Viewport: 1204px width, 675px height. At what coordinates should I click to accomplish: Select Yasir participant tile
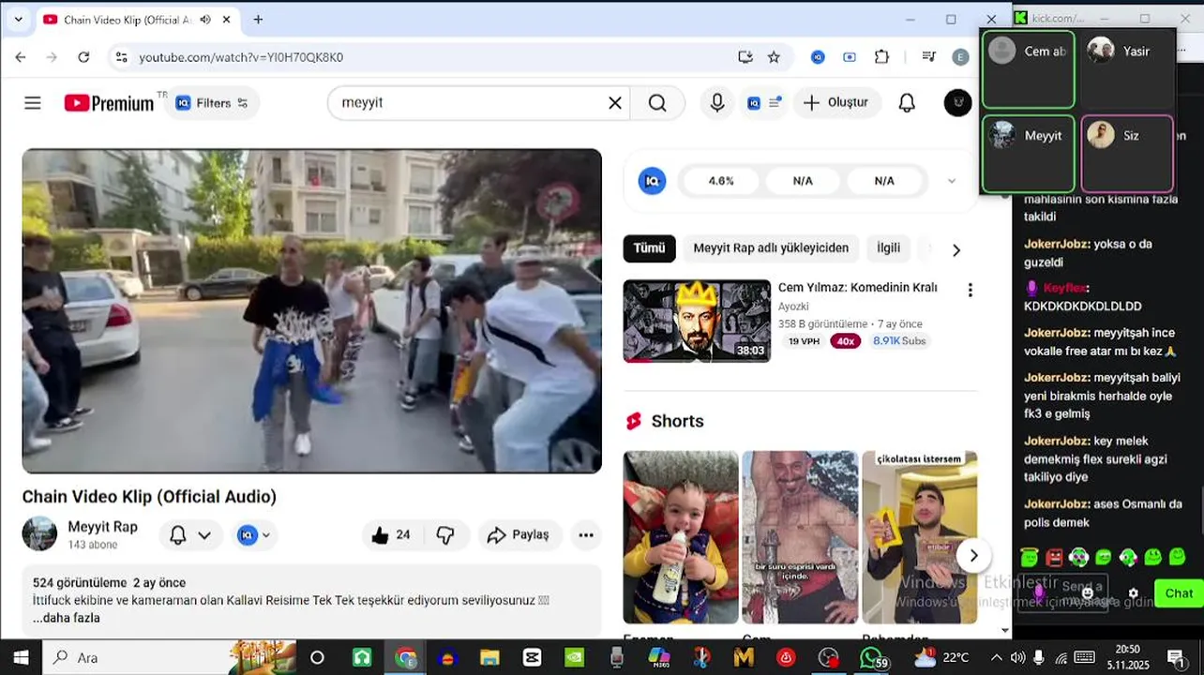[1127, 69]
